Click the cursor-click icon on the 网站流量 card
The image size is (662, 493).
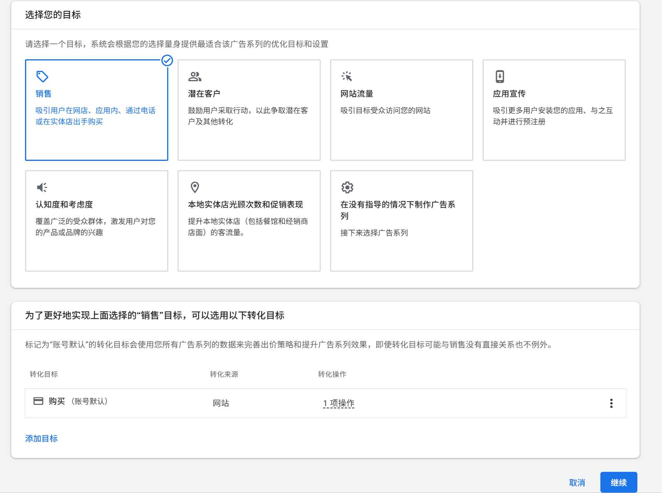pyautogui.click(x=347, y=77)
